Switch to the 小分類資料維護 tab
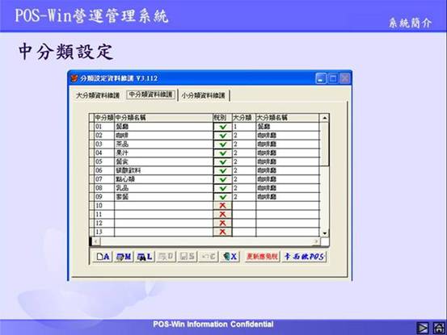Screen dimensions: 447x335 tap(203, 95)
